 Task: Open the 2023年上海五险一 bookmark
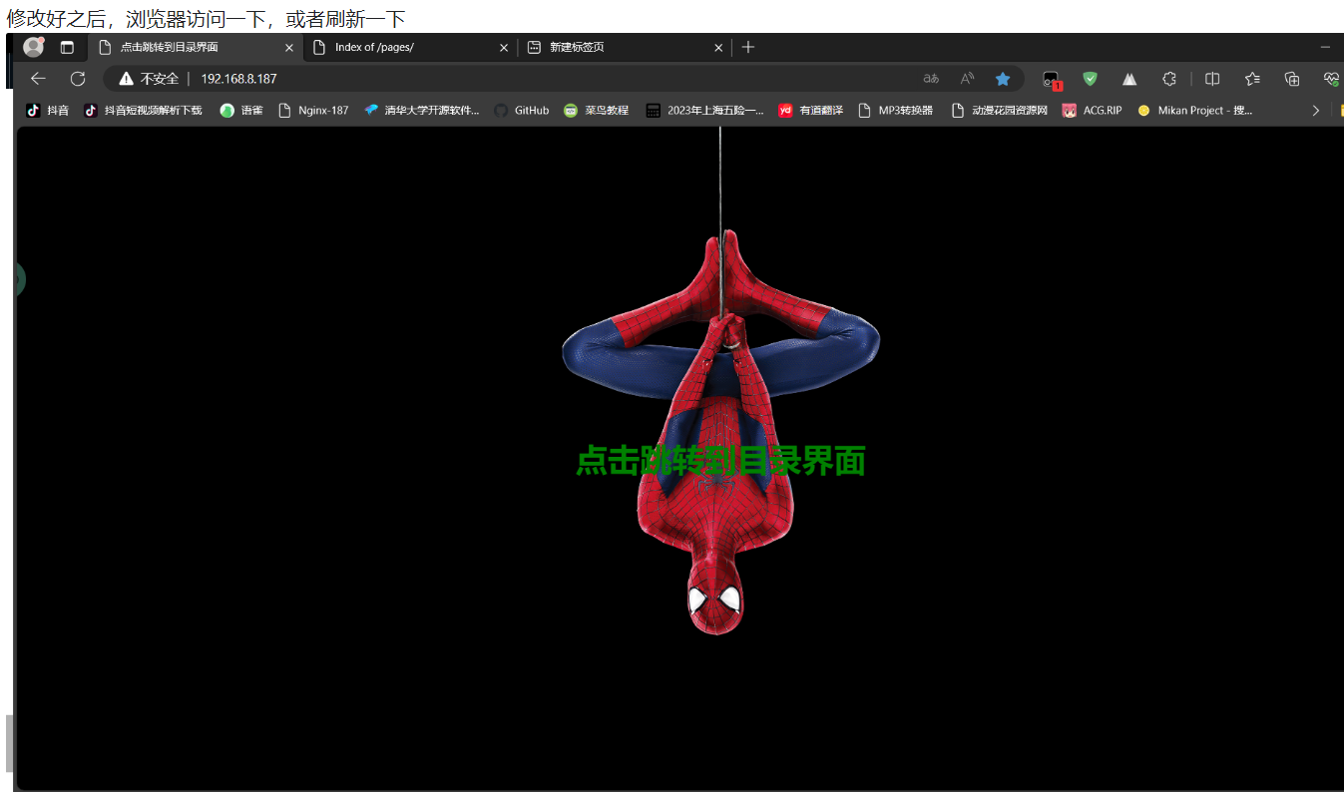704,111
